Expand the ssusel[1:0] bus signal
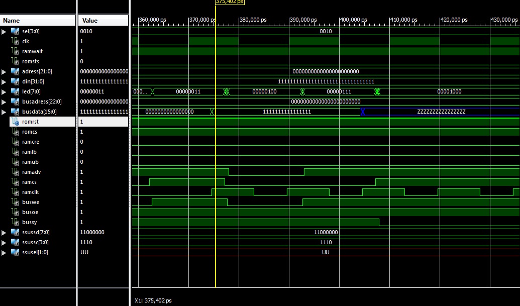 pyautogui.click(x=4, y=253)
